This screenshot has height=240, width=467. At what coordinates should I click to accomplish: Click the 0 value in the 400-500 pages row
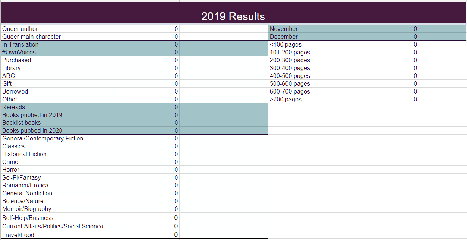[395, 76]
